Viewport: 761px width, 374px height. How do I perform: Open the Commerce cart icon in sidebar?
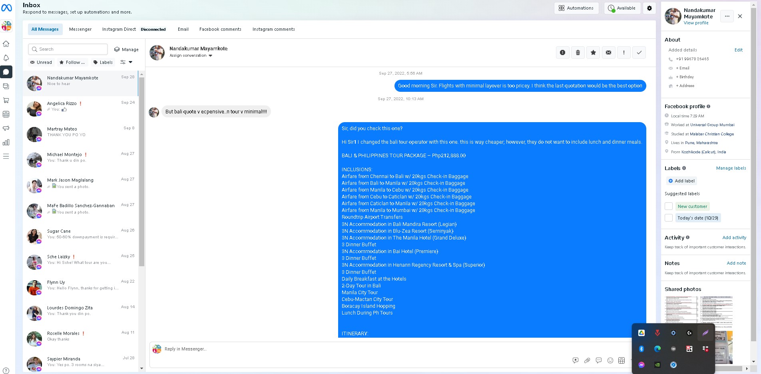pyautogui.click(x=6, y=100)
